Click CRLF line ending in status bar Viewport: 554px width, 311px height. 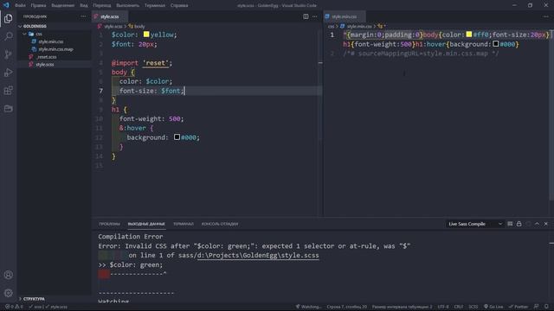coord(459,307)
